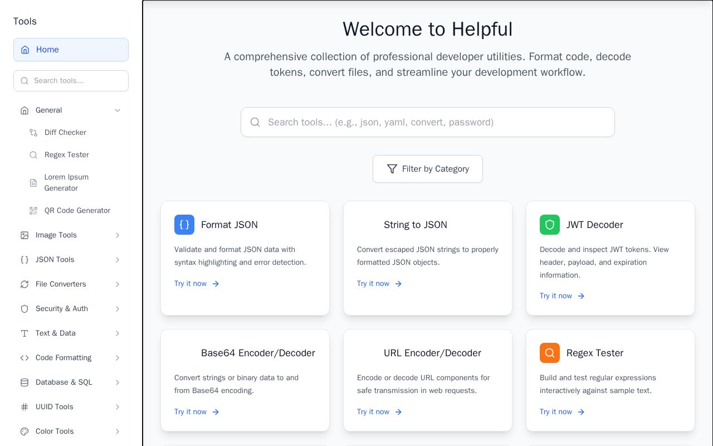Viewport: 713px width, 446px height.
Task: Click the QR Code Generator sidebar icon
Action: 33,211
